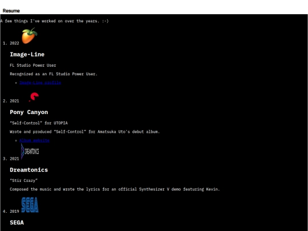Screen dimensions: 308x231
Task: Click 'A few things I've worked on' intro
Action: coord(54,21)
